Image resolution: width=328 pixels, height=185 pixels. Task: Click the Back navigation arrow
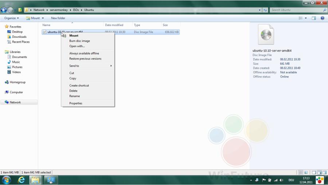(4, 10)
